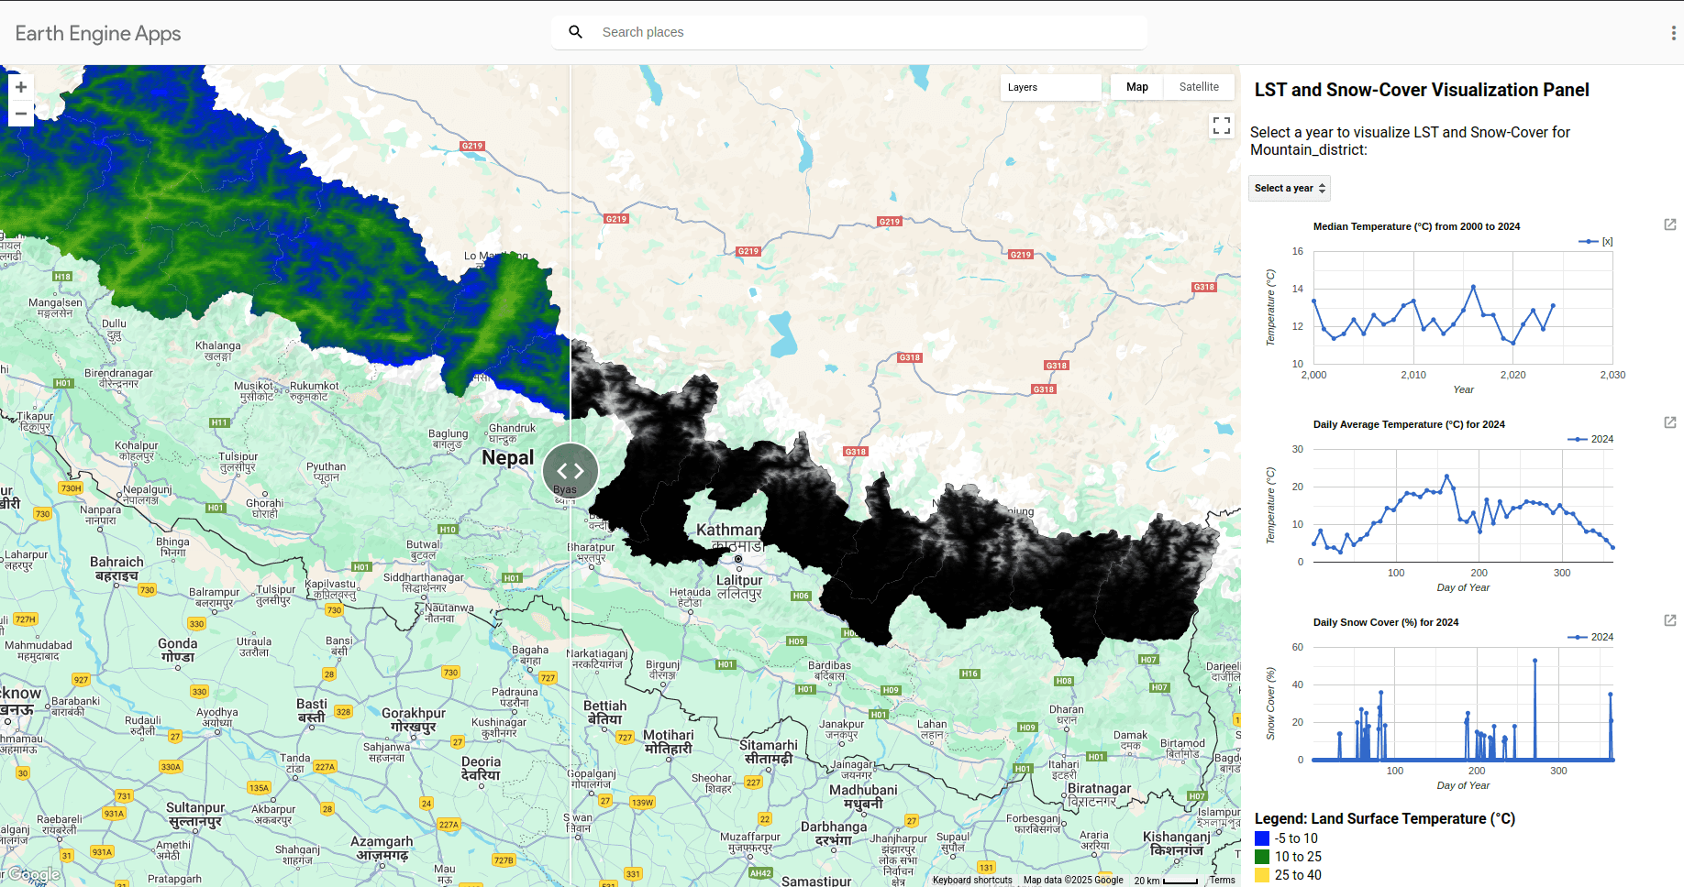Expand the Layers panel
1684x887 pixels.
tap(1049, 87)
